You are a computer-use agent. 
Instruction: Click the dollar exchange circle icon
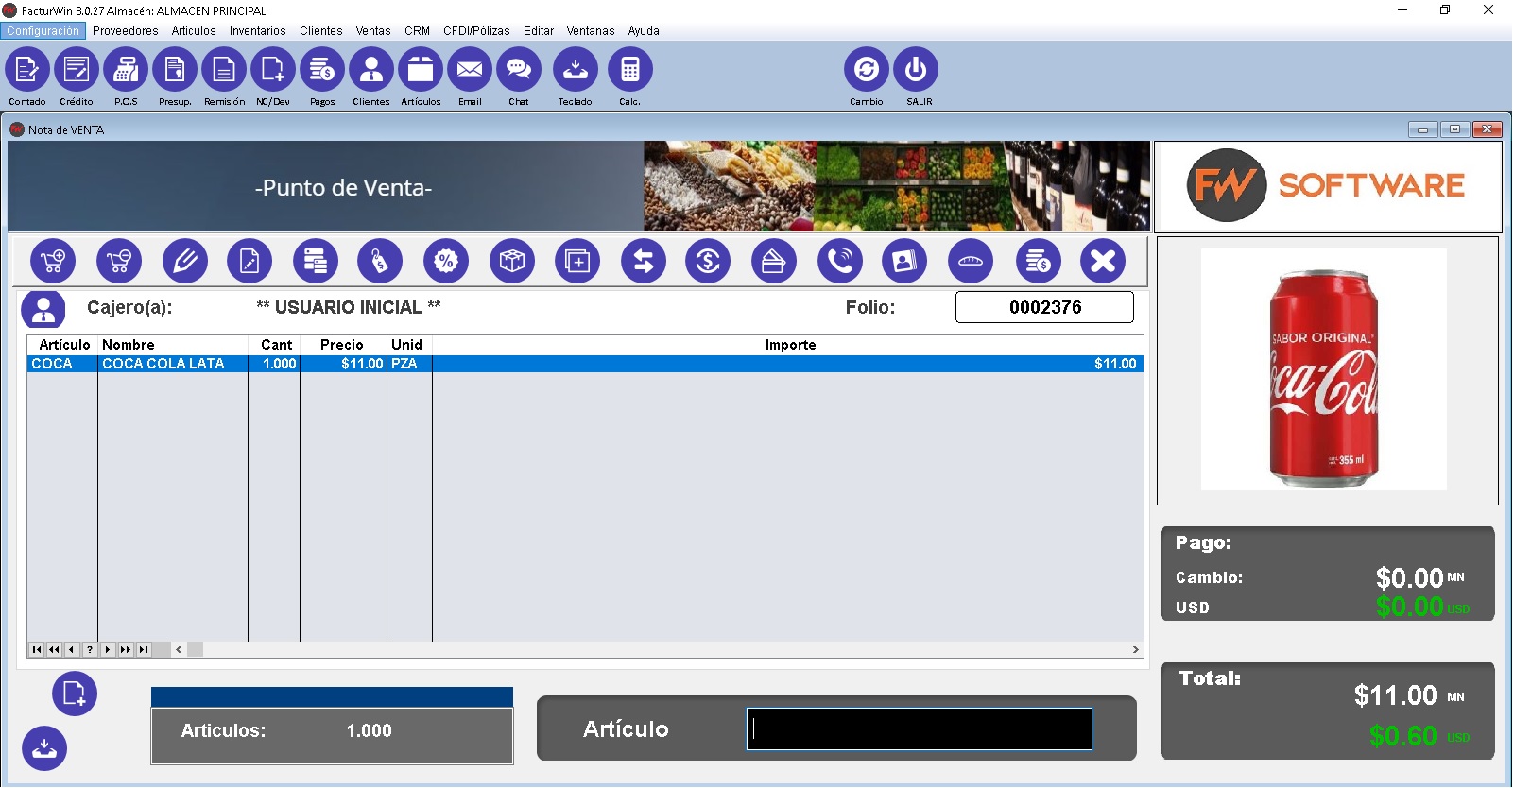708,261
